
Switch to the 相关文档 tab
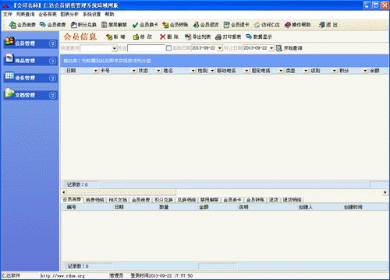pos(118,200)
